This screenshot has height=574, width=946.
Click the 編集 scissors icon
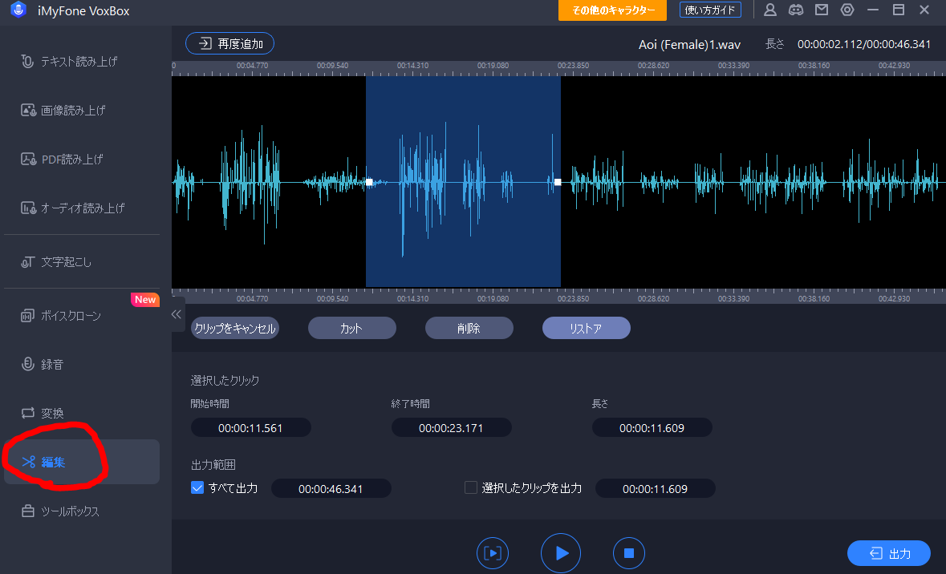click(x=28, y=462)
